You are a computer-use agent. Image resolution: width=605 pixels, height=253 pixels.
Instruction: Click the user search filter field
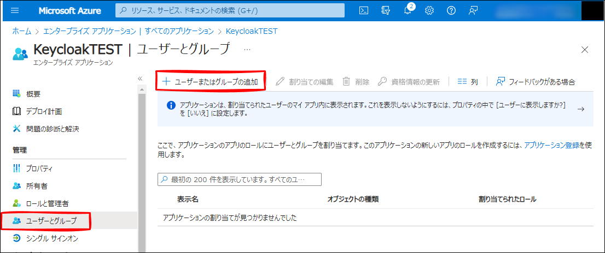point(240,179)
